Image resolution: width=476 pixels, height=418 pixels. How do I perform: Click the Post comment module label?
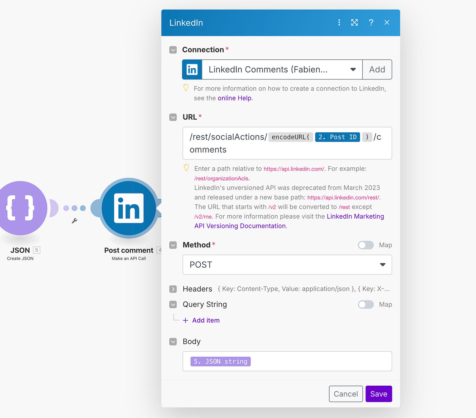[x=129, y=250]
